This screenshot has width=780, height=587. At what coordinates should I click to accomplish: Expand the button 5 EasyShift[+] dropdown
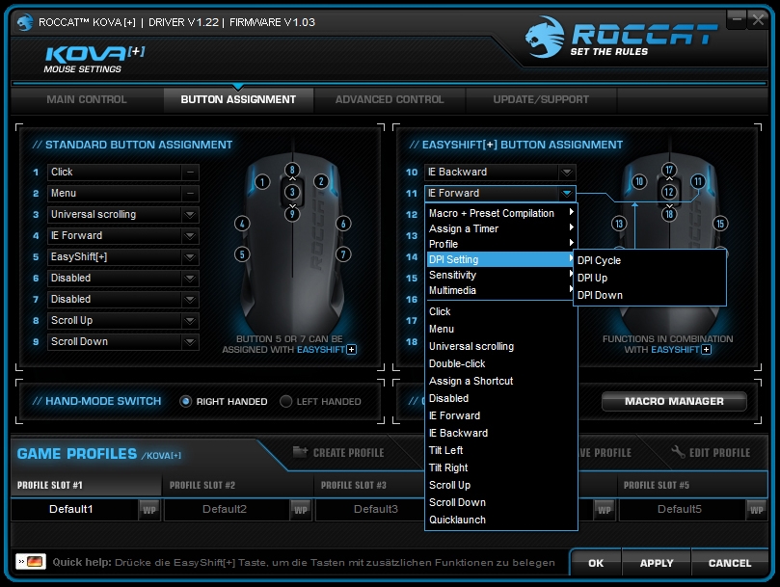pyautogui.click(x=190, y=257)
